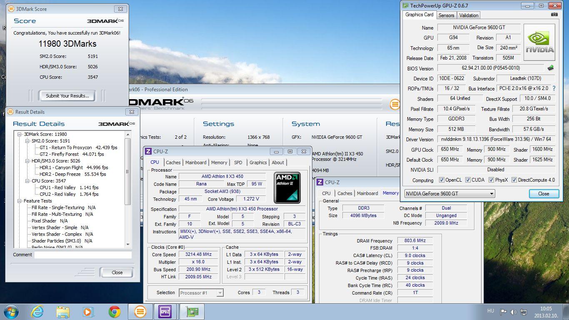Open Windows Explorer folder icon in taskbar
Image resolution: width=569 pixels, height=320 pixels.
63,312
